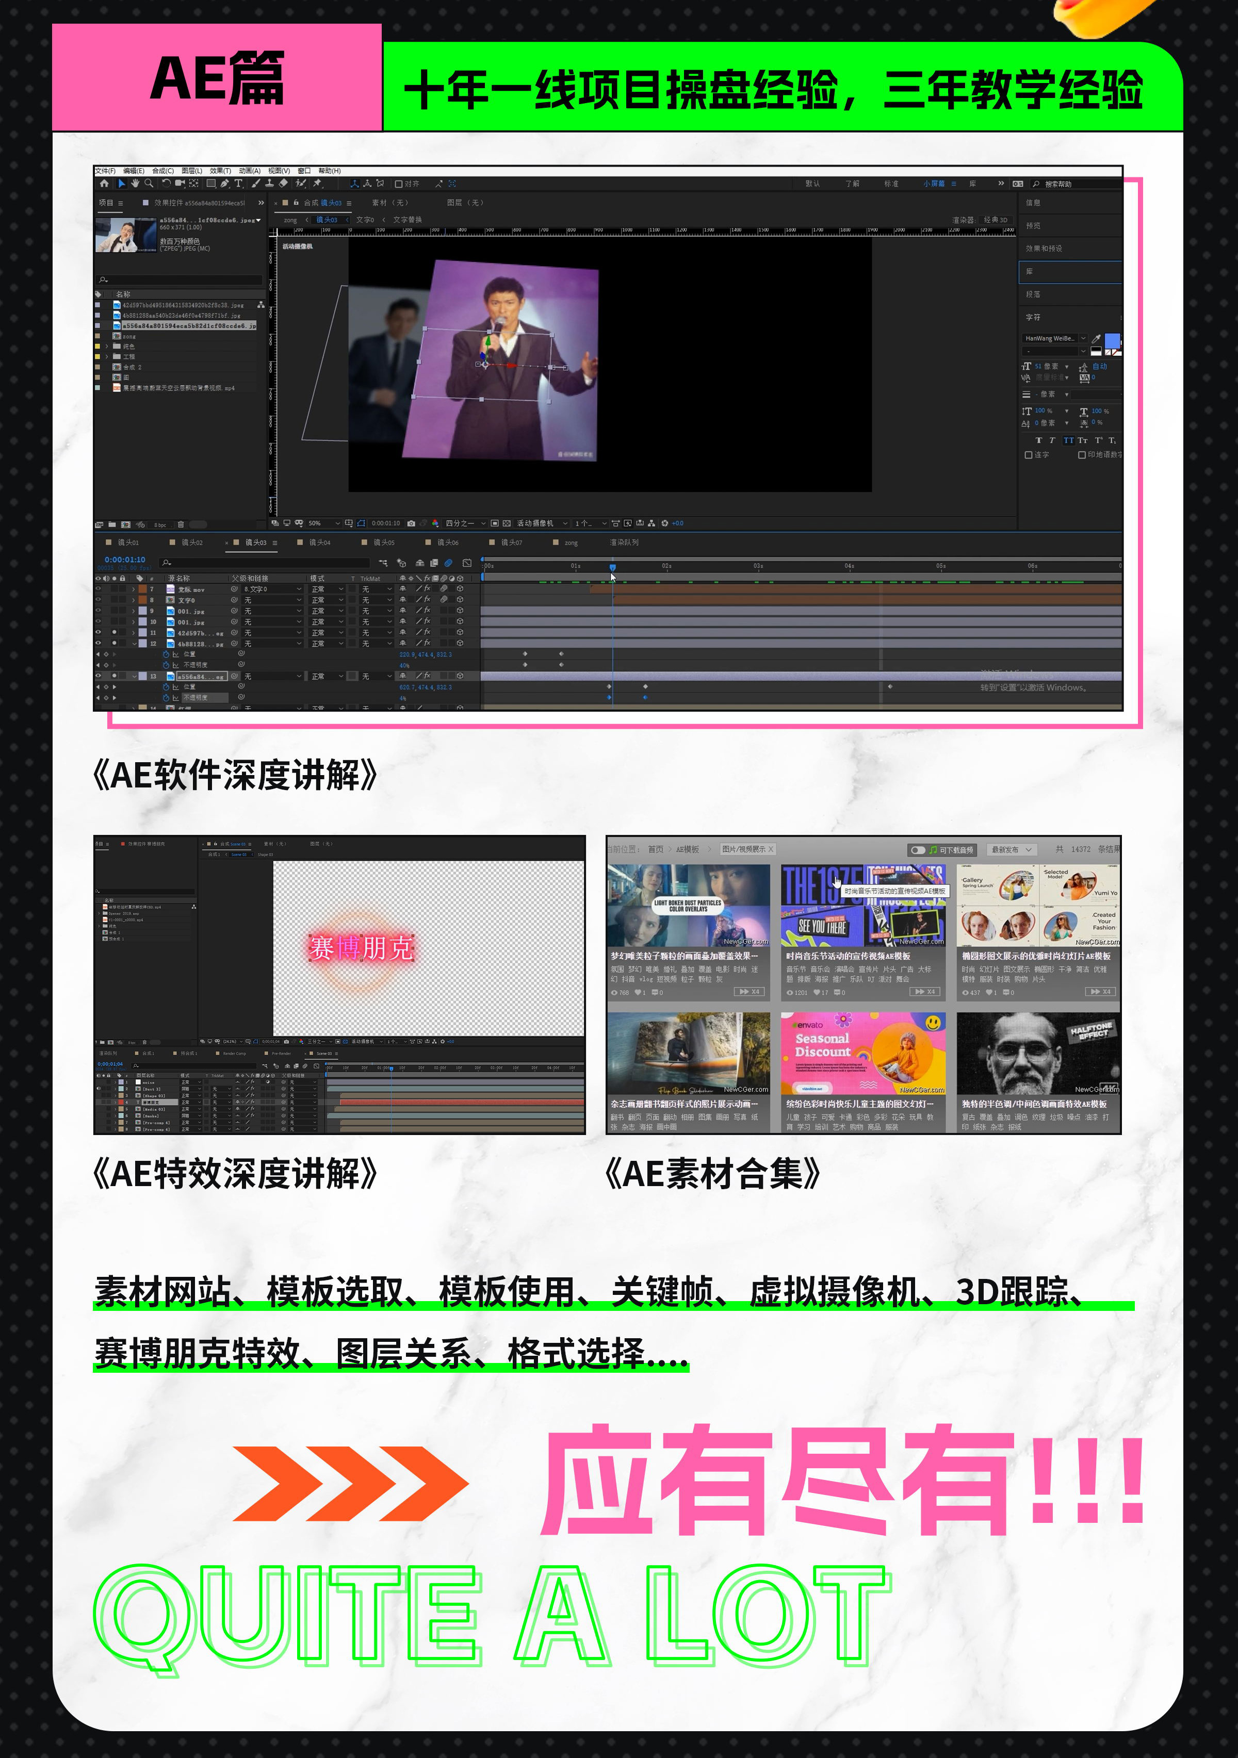Toggle visibility eye of layer 11
Image resolution: width=1238 pixels, height=1758 pixels.
[98, 632]
